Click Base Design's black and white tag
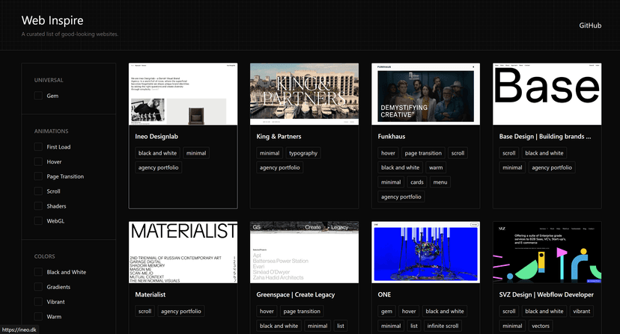 coord(544,152)
